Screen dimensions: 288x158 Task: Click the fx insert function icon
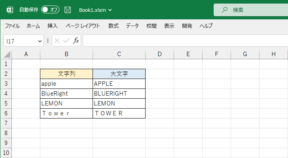(x=76, y=41)
